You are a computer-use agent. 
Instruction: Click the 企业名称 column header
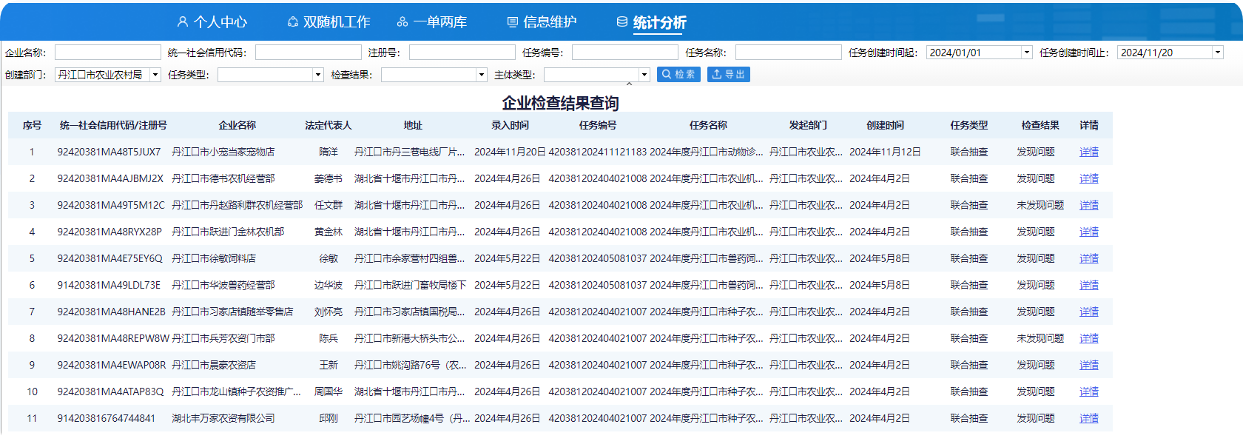238,125
